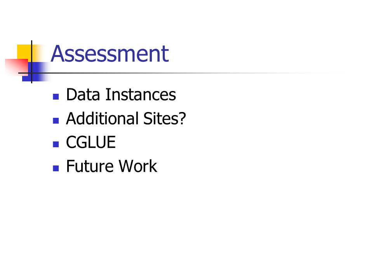The width and height of the screenshot is (373, 279).
Task: Select the red gradient decorative square
Action: 17,67
